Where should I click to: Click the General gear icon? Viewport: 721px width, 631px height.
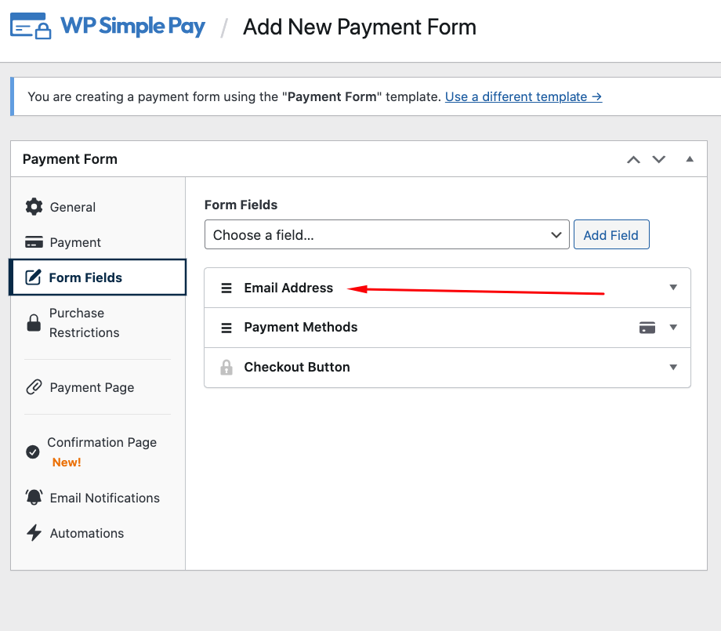pyautogui.click(x=34, y=207)
